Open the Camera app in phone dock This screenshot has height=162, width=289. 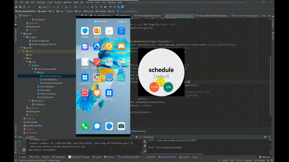point(121,126)
